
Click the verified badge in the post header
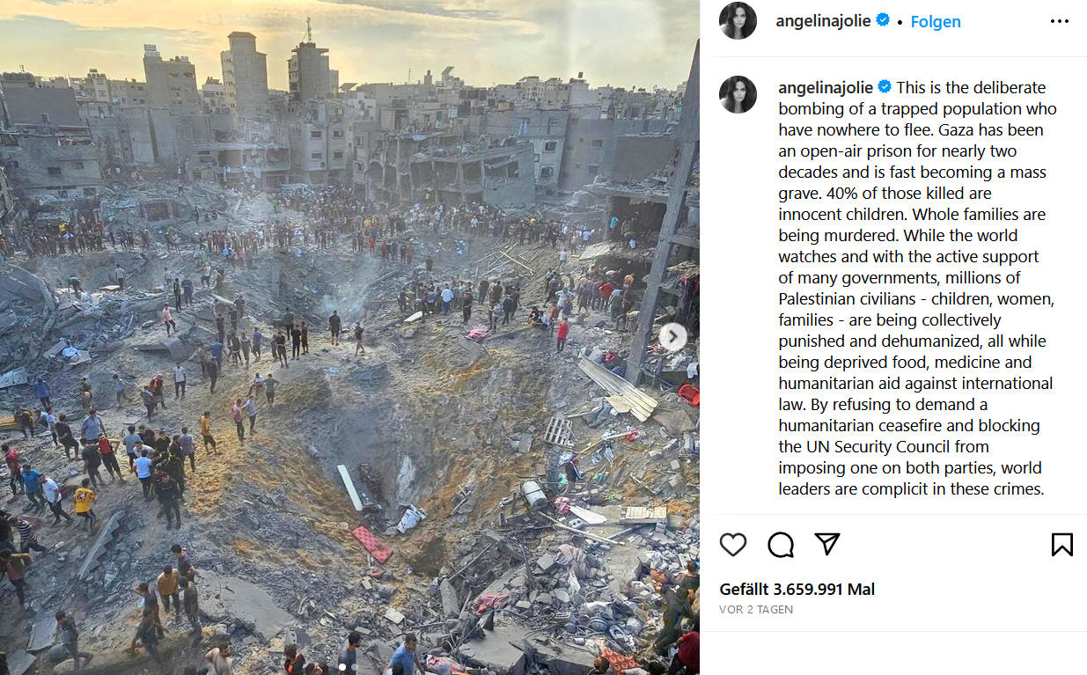tap(882, 20)
